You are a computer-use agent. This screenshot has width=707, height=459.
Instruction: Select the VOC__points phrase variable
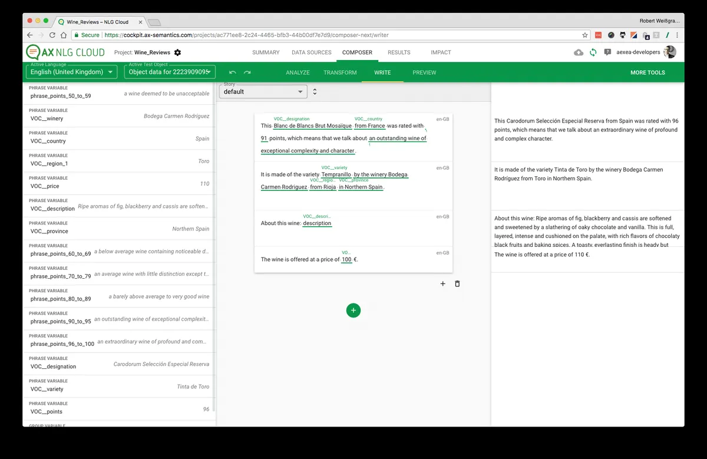tap(119, 409)
